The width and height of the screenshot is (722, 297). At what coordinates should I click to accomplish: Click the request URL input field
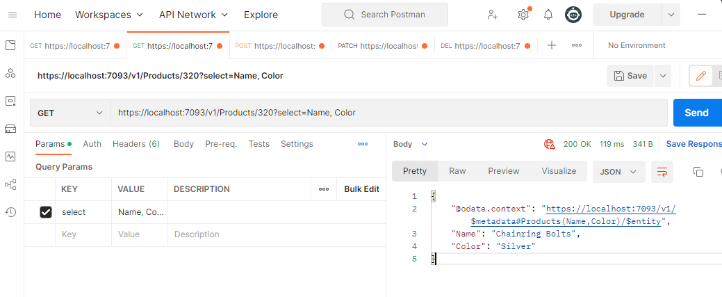point(388,113)
